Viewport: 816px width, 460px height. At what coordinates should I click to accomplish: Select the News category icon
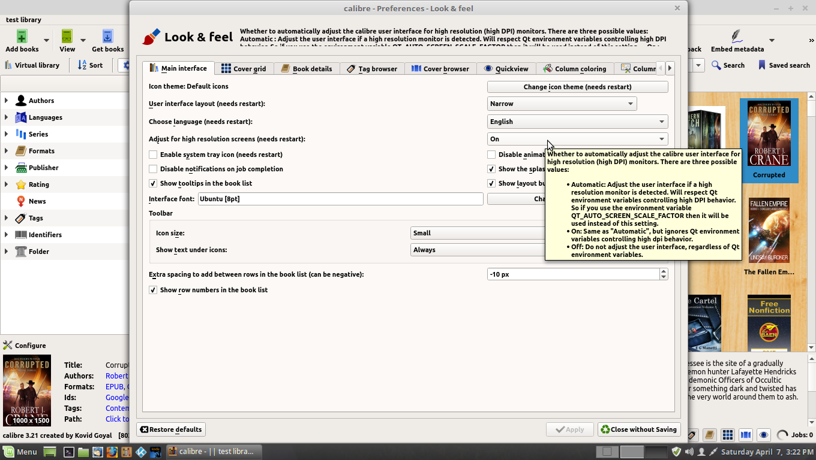[x=21, y=201]
